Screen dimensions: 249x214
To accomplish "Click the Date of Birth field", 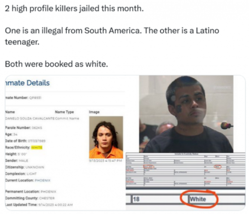I will pyautogui.click(x=25, y=141).
